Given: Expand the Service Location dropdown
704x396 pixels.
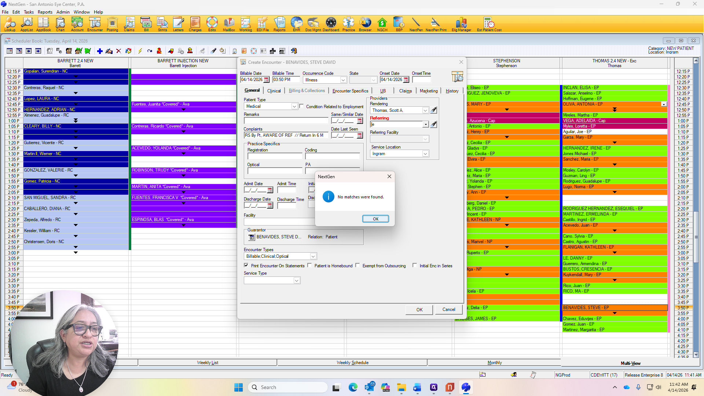Looking at the screenshot, I should point(425,154).
